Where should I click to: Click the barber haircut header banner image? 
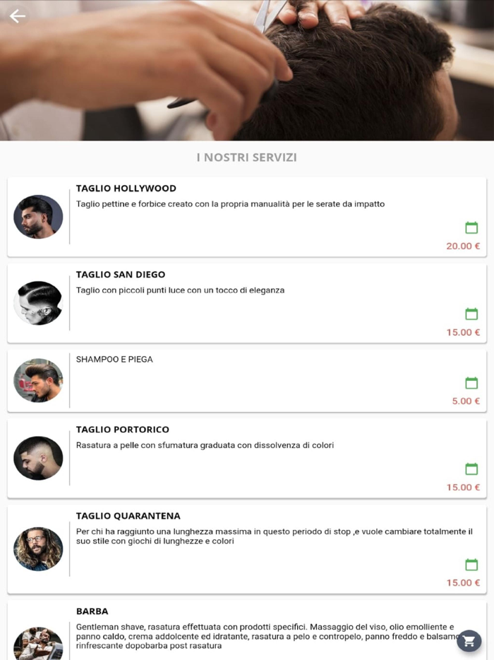(247, 70)
